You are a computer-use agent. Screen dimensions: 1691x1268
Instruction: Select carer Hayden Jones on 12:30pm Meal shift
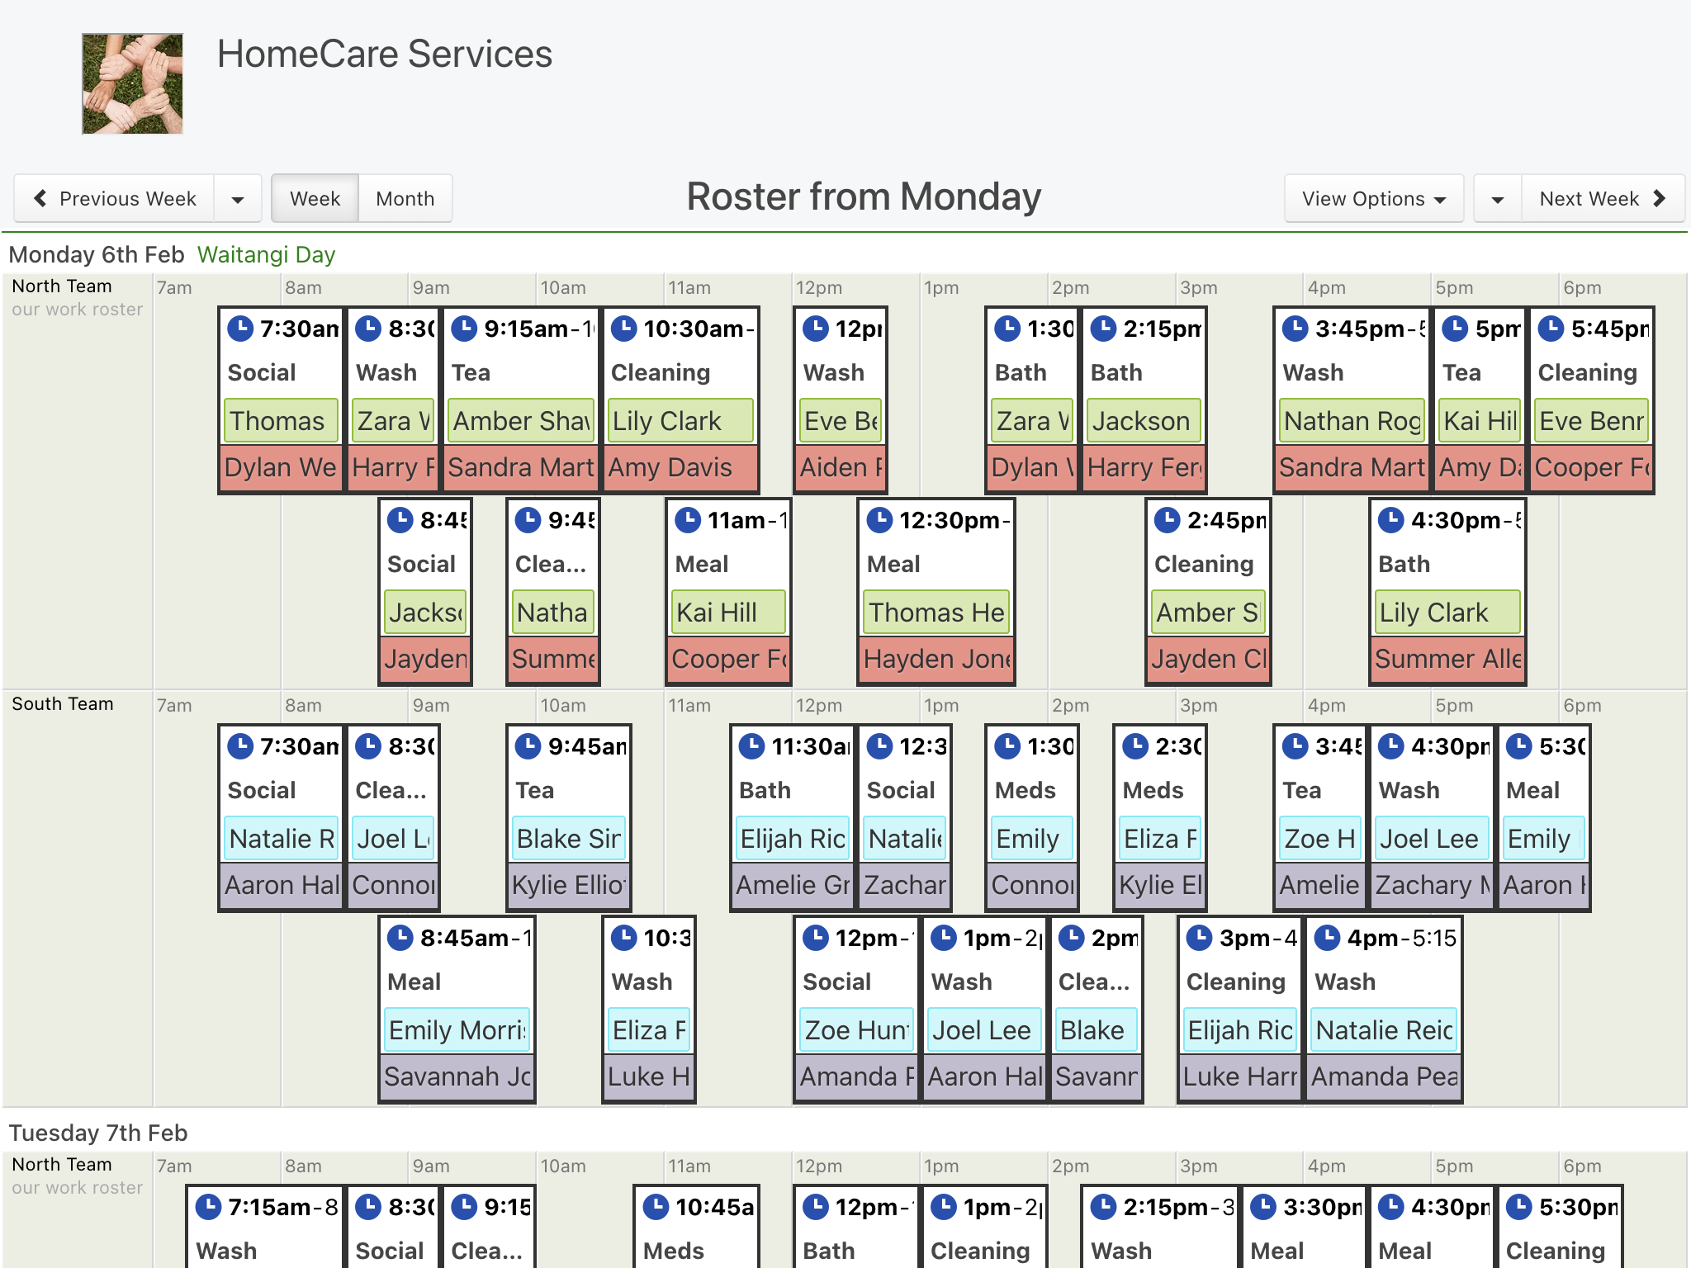click(936, 659)
